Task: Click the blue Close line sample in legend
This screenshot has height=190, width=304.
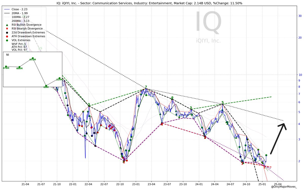Action: [7, 9]
